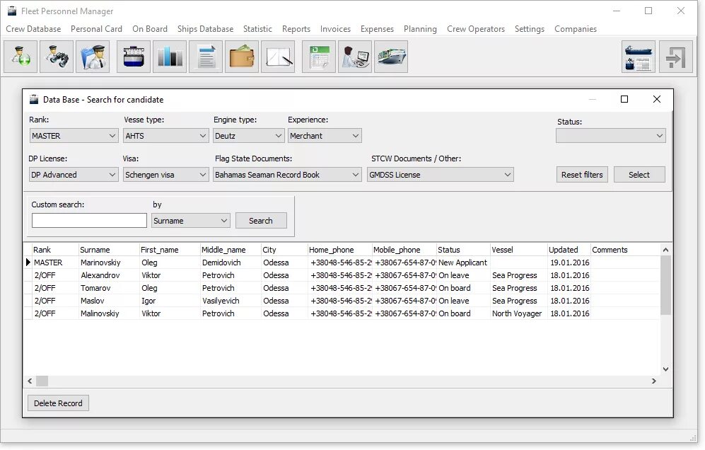The image size is (705, 450).
Task: Select the Tomarov row surname cell
Action: click(x=110, y=288)
